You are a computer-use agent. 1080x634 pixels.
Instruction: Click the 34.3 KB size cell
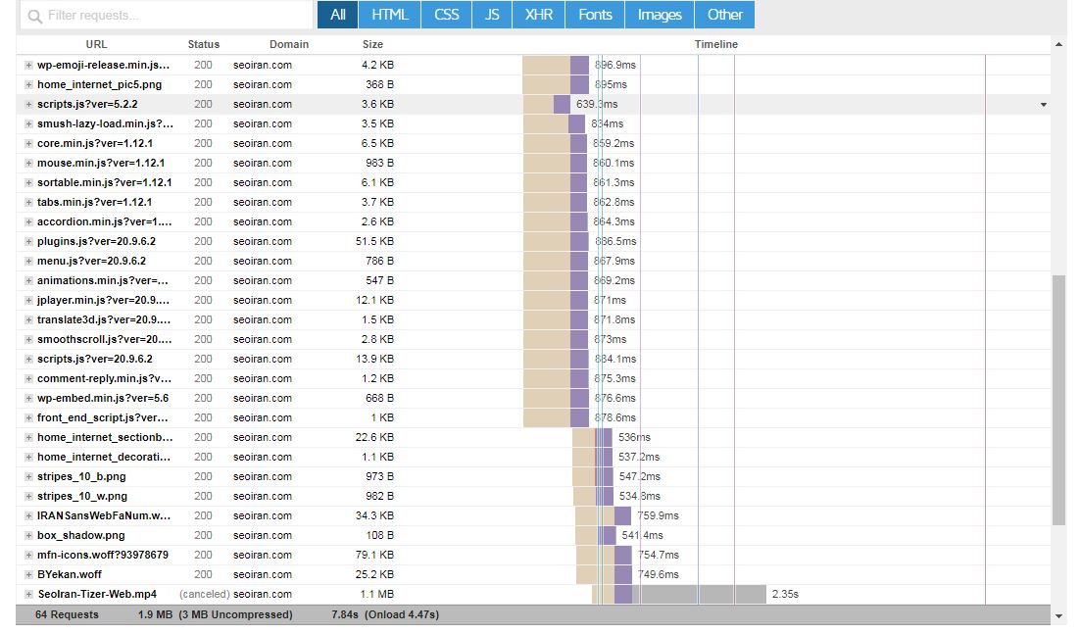374,515
